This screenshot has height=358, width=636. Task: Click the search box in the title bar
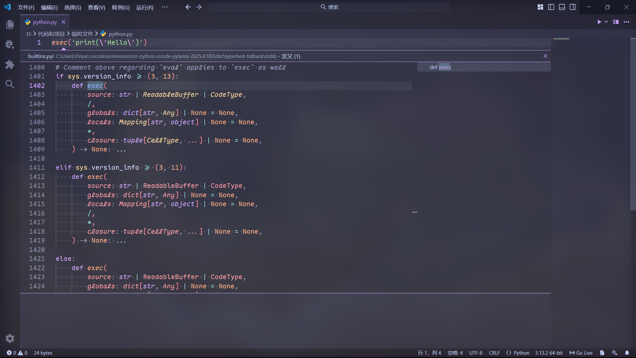pyautogui.click(x=329, y=7)
